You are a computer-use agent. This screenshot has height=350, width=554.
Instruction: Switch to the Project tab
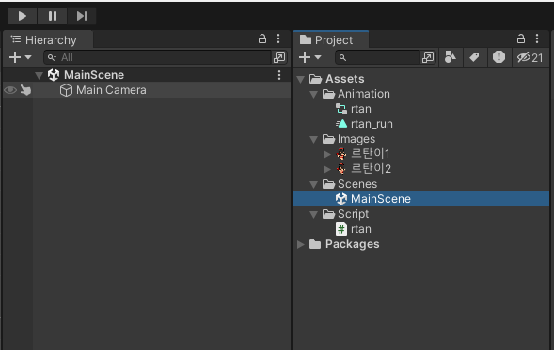331,39
